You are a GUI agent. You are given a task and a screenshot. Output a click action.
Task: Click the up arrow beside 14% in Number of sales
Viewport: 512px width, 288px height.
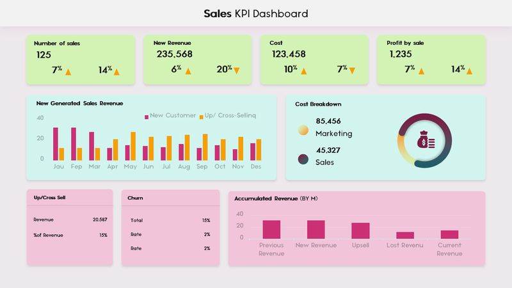point(116,72)
